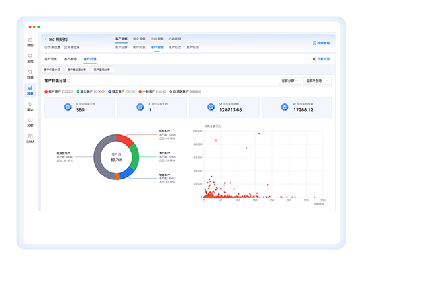Viewport: 437px width, 298px height.
Task: Click the led 照明灯 page title
Action: click(58, 40)
